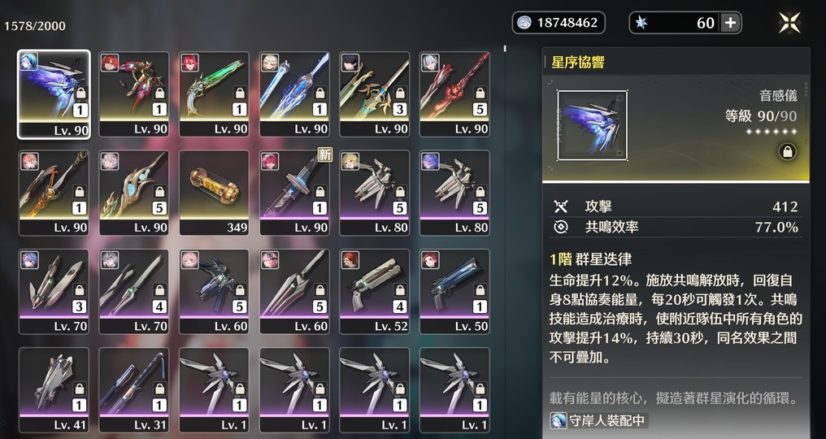The width and height of the screenshot is (826, 439).
Task: Toggle lock on rank 3 sword tile
Action: [x=400, y=93]
